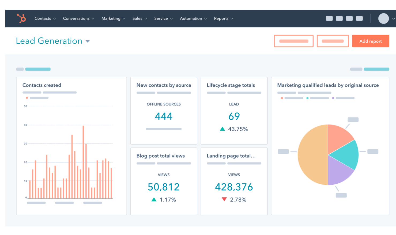Click the 444 offline sources value
The width and height of the screenshot is (396, 235).
coord(164,116)
